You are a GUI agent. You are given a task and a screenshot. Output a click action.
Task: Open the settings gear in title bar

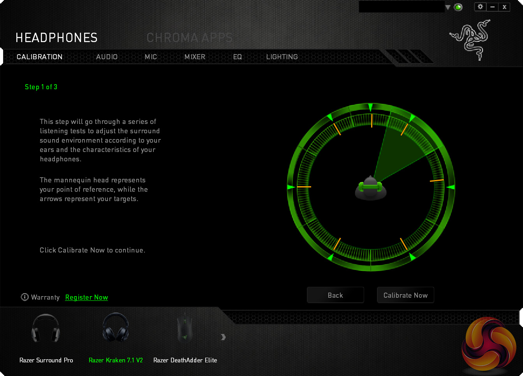(480, 7)
